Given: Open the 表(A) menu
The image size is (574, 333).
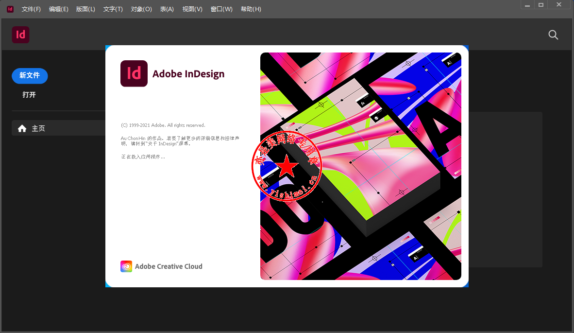Looking at the screenshot, I should point(167,9).
